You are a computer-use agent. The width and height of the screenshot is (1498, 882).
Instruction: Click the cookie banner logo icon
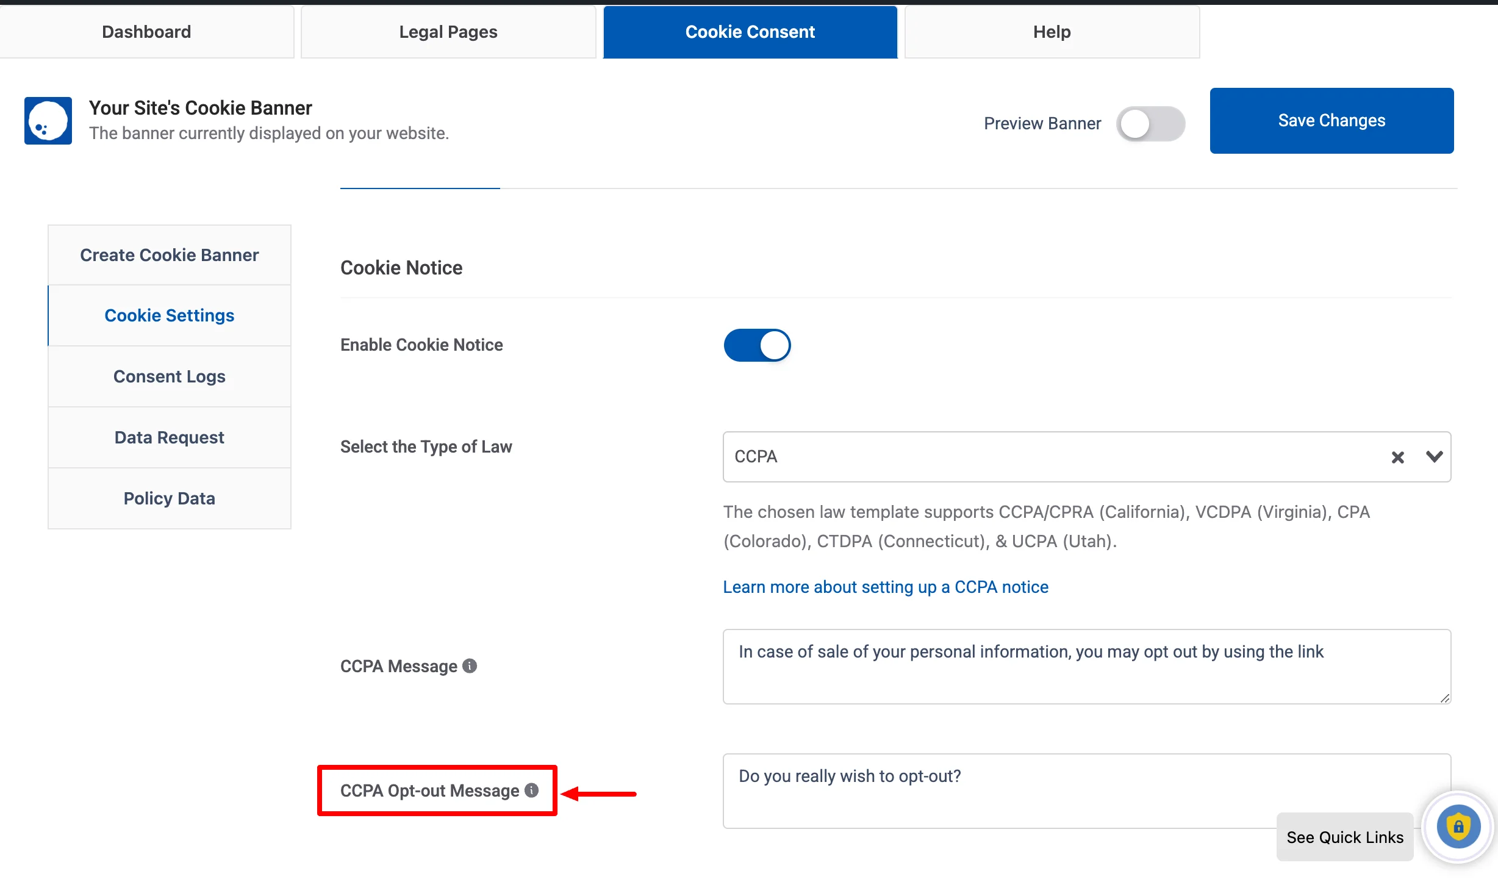pos(47,120)
